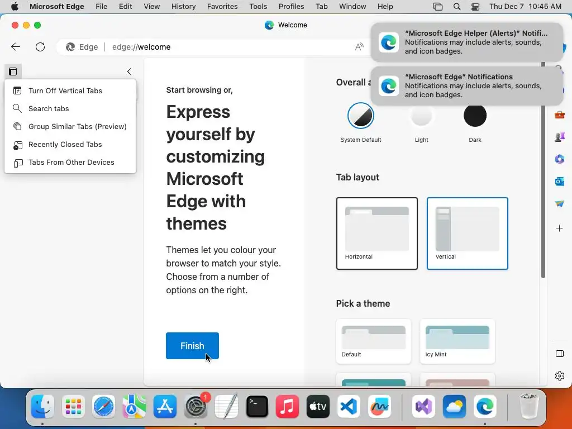Click the Edge Helper (Alerts) notification
572x429 pixels.
[467, 42]
